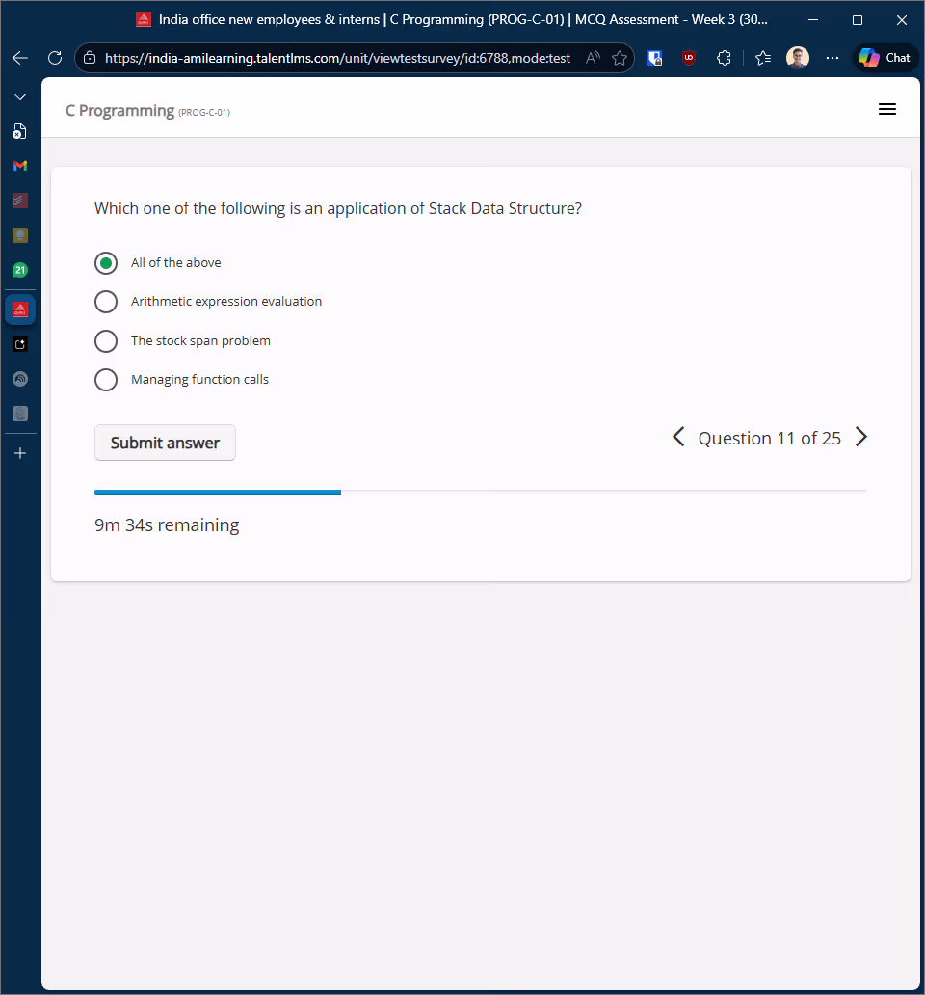Go to next question arrow
This screenshot has height=995, width=925.
pos(861,438)
